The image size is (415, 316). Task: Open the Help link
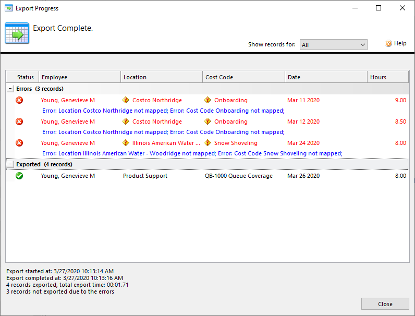400,44
